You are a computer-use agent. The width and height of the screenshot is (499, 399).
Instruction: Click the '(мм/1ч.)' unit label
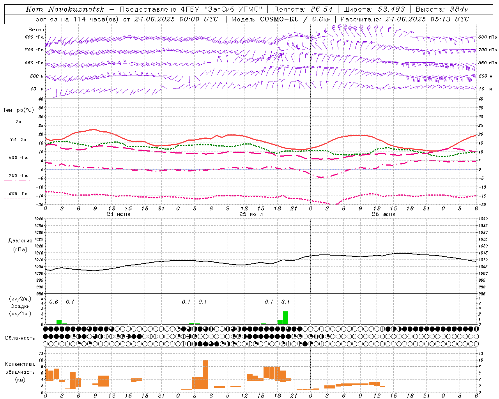(20, 314)
